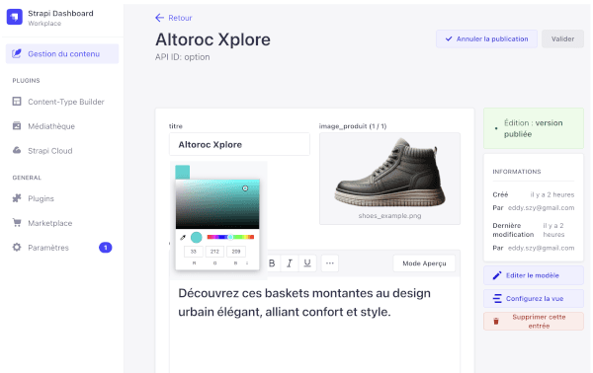Screen dimensions: 593x373
Task: Pick a color with the eyedropper icon
Action: point(183,238)
